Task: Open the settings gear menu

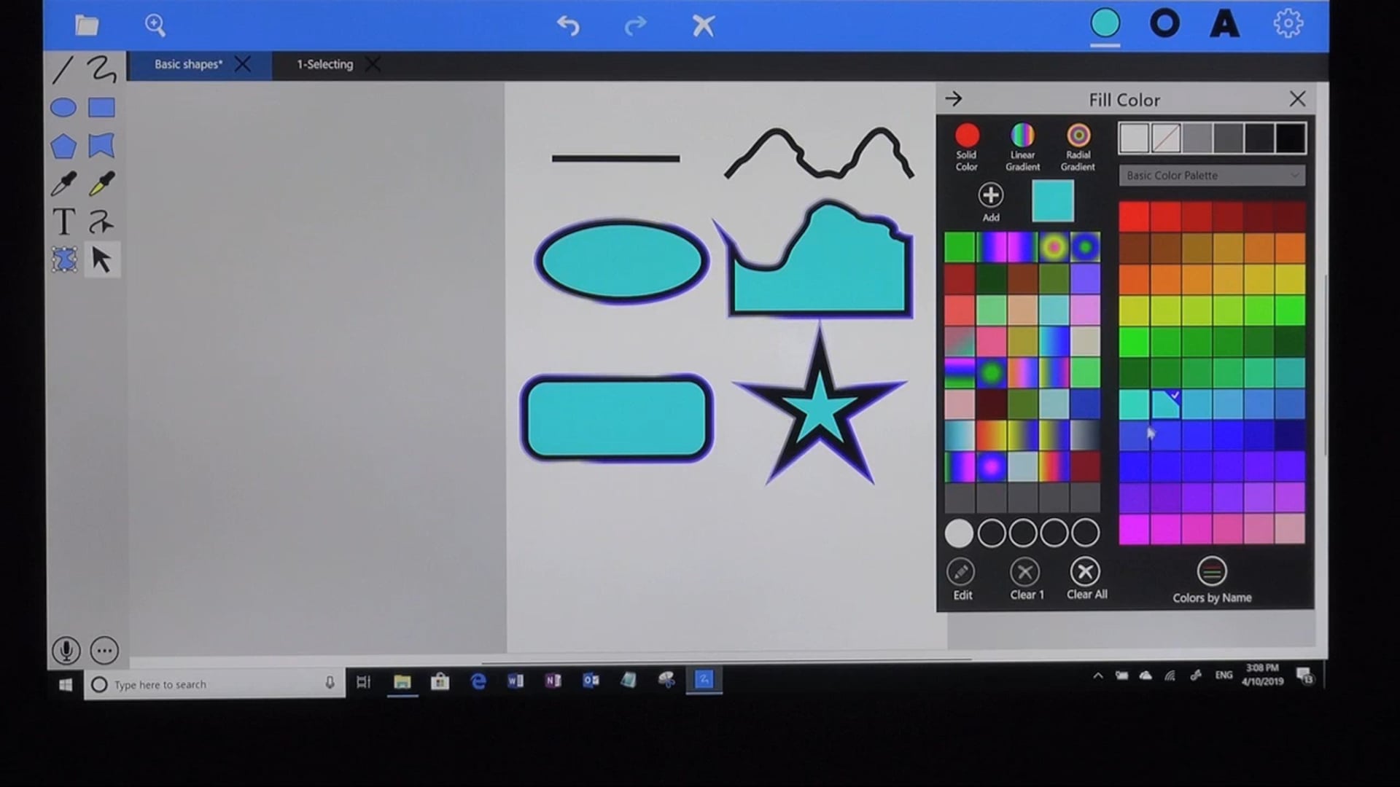Action: pos(1288,23)
